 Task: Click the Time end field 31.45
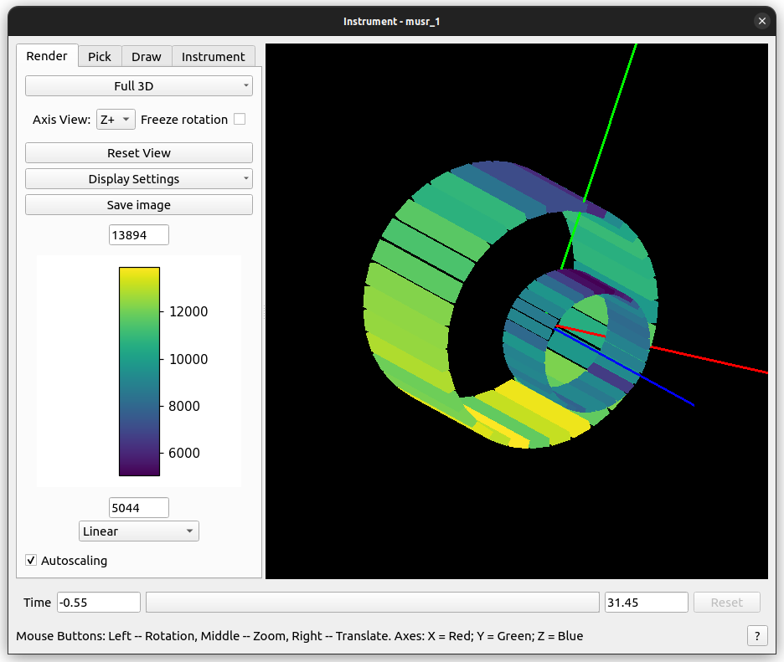(646, 603)
